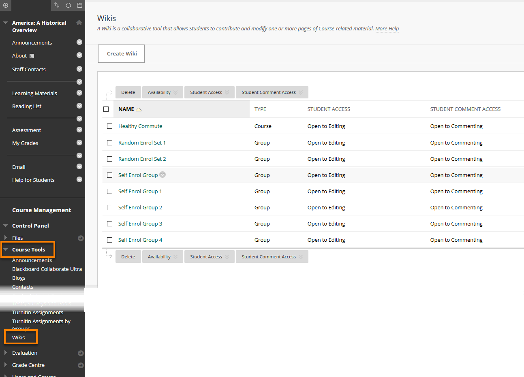Click the Evaluation go-arrow icon
Screen dimensions: 524x377
click(81, 353)
